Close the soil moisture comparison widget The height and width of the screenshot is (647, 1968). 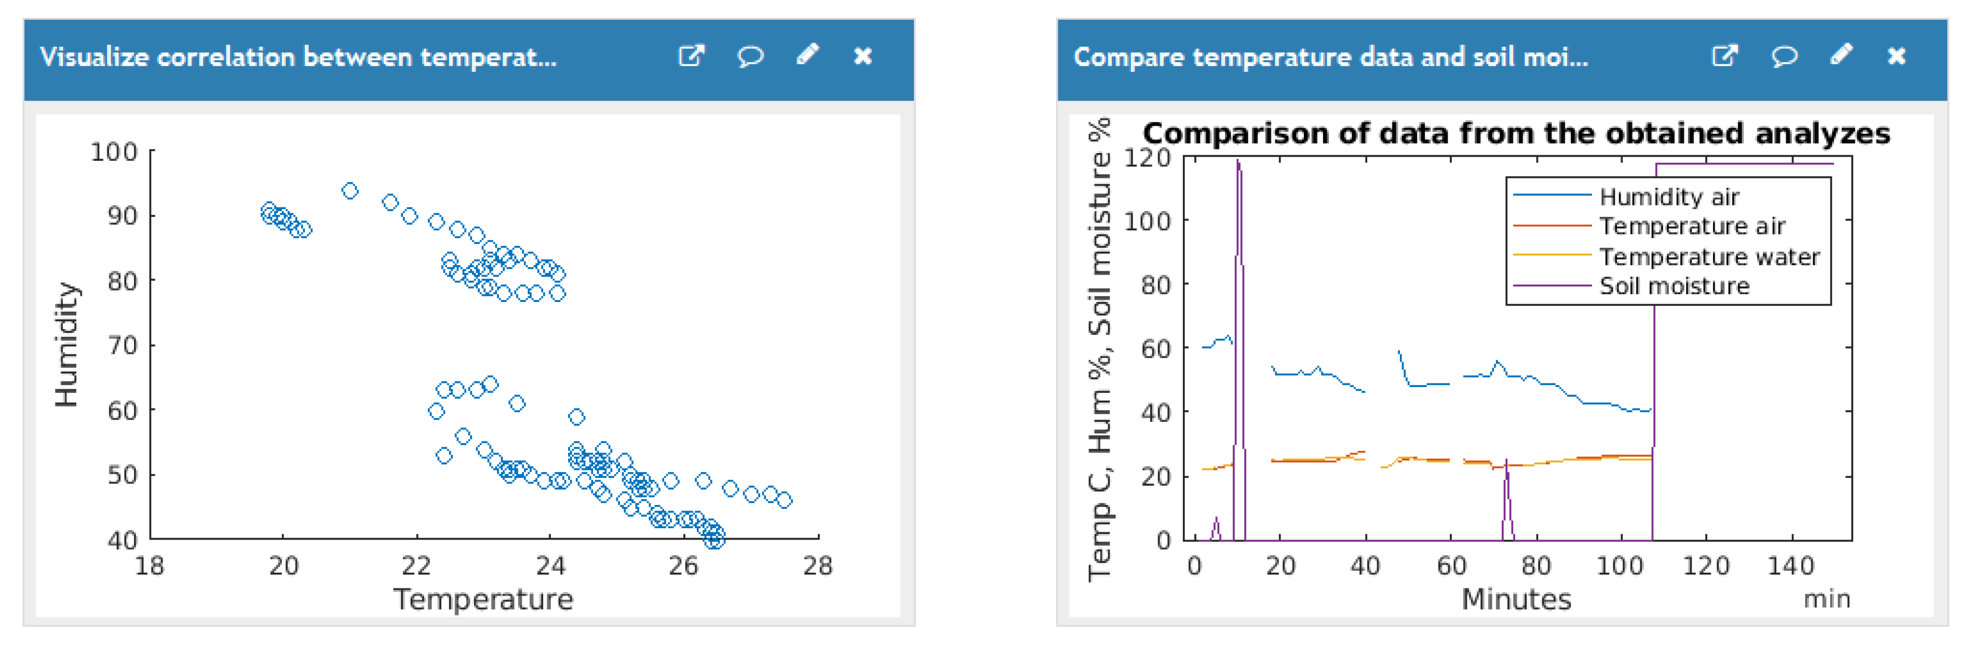(1896, 56)
